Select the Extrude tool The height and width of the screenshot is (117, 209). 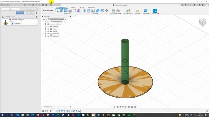61,11
